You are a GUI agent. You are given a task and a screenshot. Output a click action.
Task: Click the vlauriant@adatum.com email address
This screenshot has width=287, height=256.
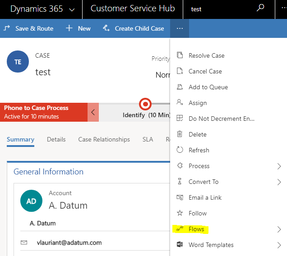click(x=69, y=242)
